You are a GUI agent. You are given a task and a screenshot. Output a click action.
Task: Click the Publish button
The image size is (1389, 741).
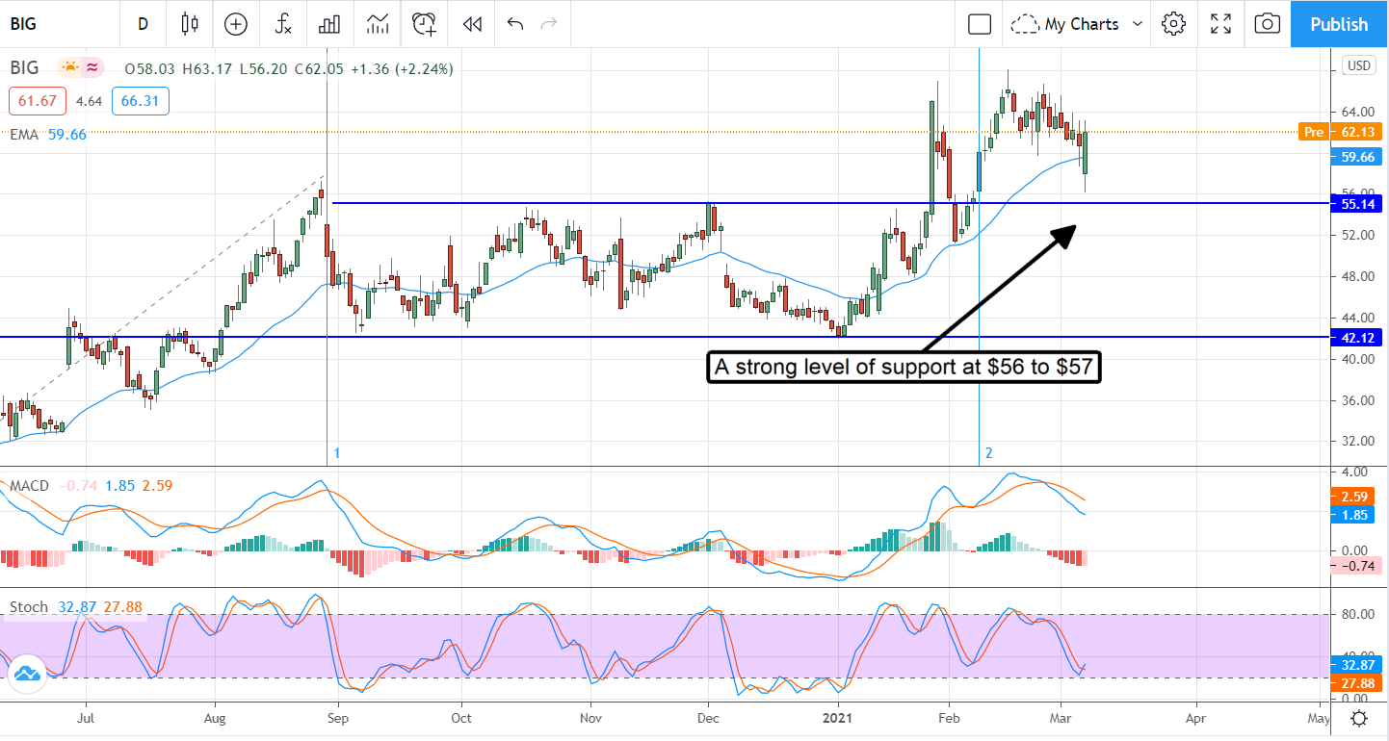pos(1339,24)
